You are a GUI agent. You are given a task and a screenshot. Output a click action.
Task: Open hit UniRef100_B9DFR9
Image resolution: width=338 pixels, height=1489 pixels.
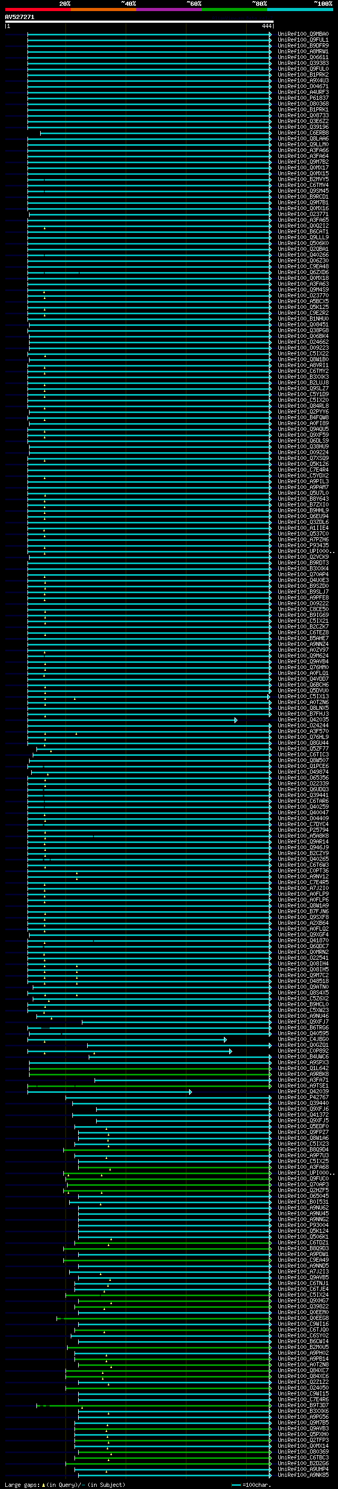coord(303,45)
